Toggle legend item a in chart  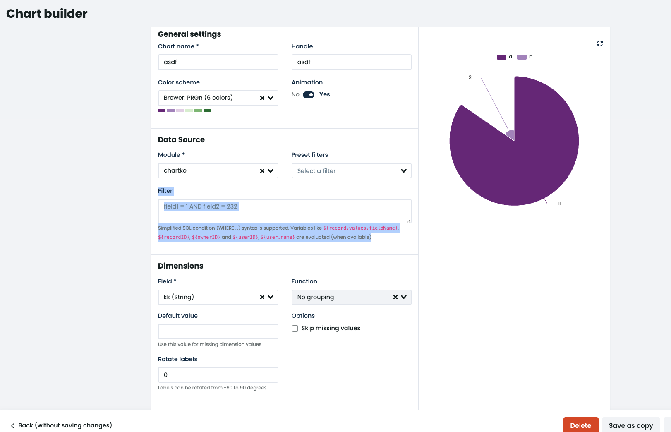504,57
